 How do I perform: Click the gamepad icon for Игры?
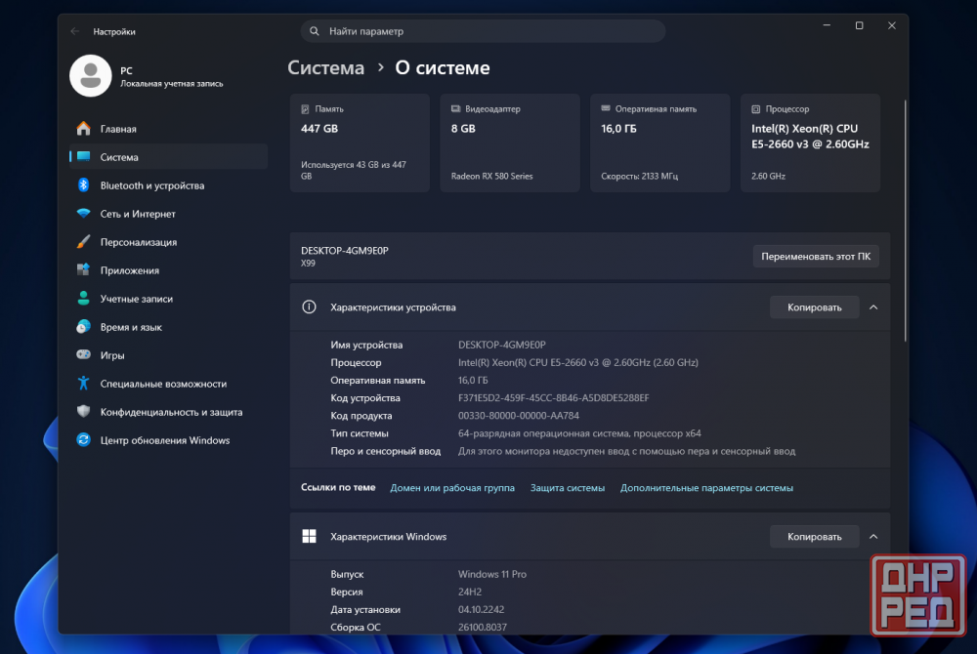click(x=83, y=354)
